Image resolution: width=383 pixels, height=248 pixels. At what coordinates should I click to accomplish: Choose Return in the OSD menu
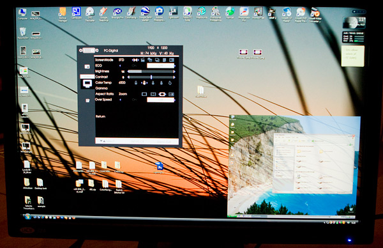pyautogui.click(x=100, y=116)
